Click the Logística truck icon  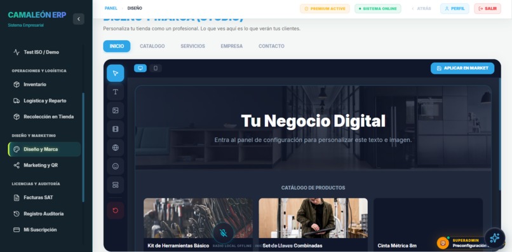[17, 101]
